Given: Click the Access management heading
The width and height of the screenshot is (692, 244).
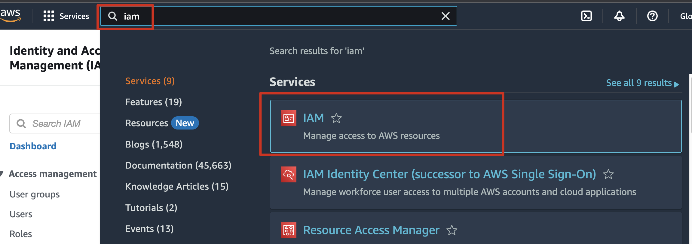Looking at the screenshot, I should [53, 174].
